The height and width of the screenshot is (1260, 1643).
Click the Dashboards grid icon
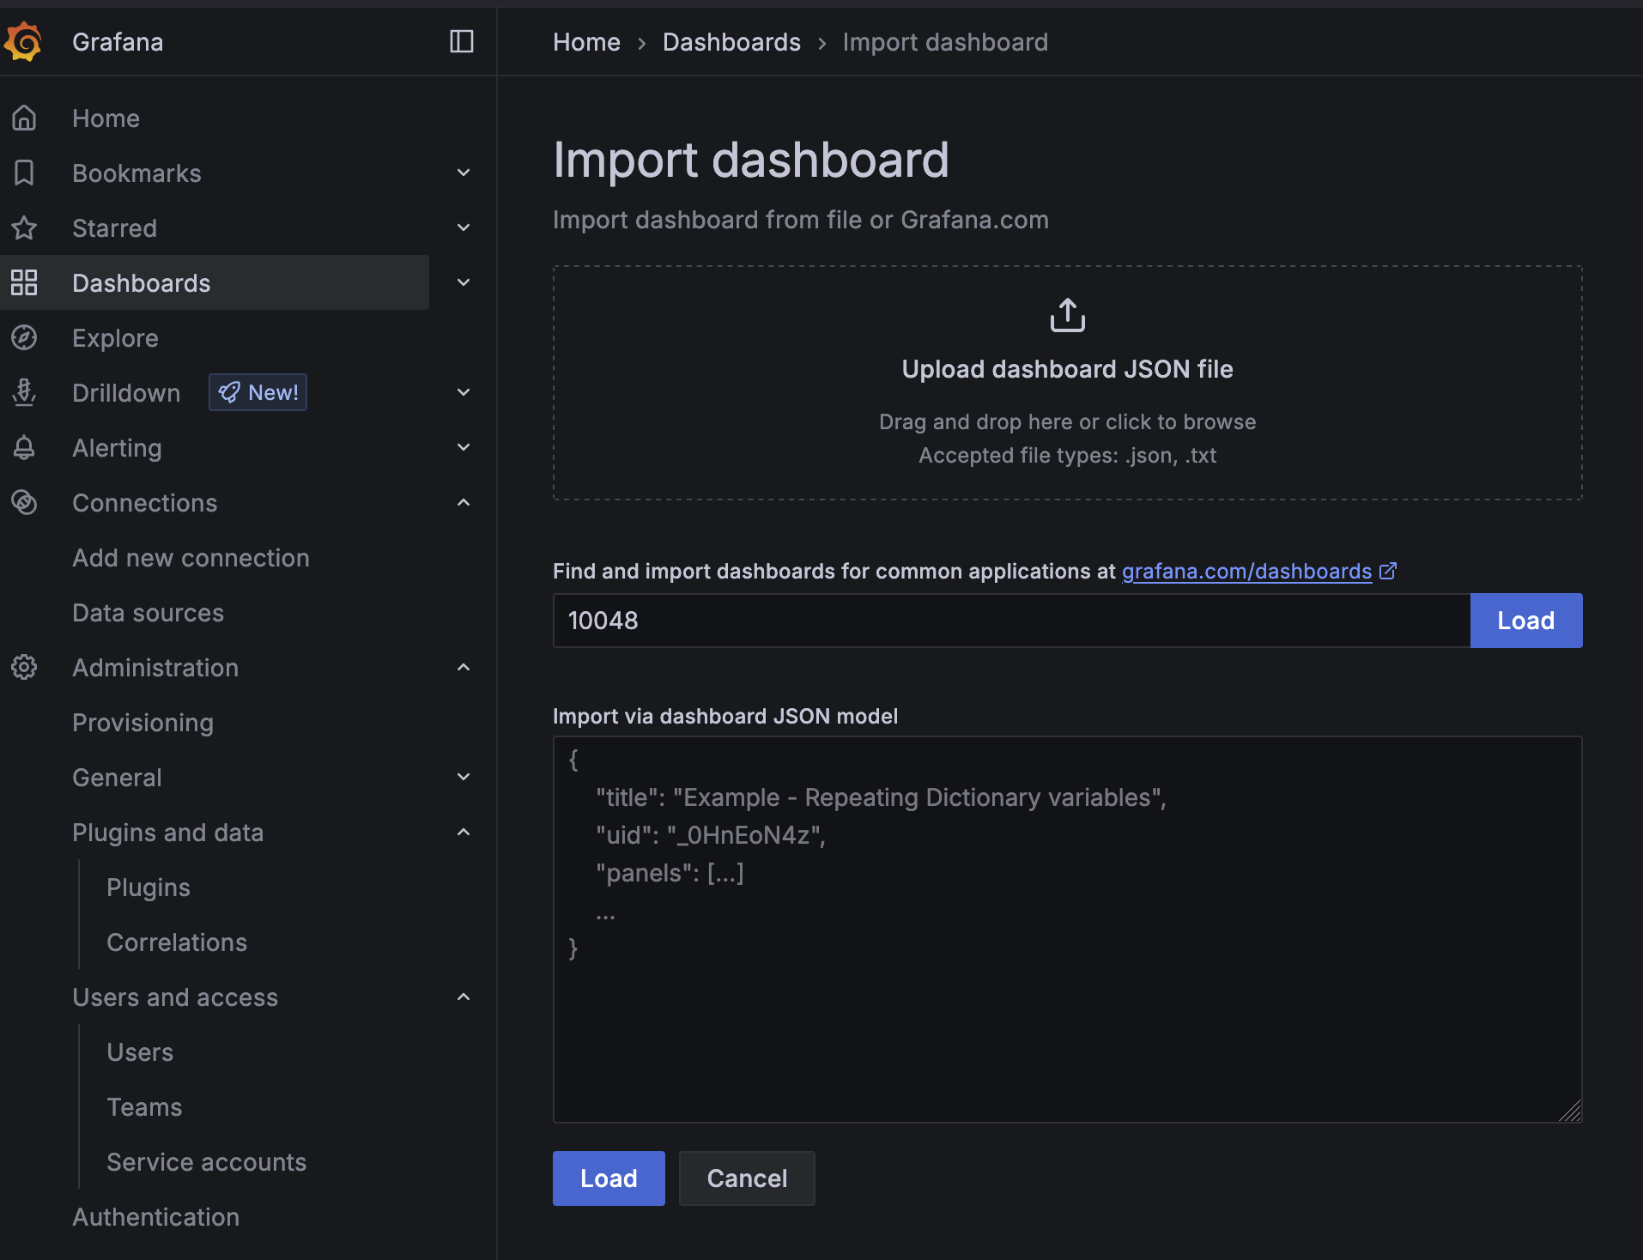tap(24, 282)
